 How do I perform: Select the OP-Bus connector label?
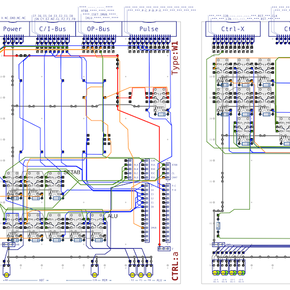pos(99,29)
